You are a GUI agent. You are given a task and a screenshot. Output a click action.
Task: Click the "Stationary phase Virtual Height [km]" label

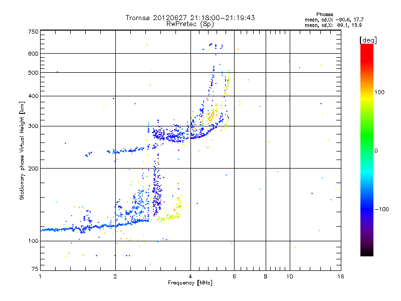(22, 150)
